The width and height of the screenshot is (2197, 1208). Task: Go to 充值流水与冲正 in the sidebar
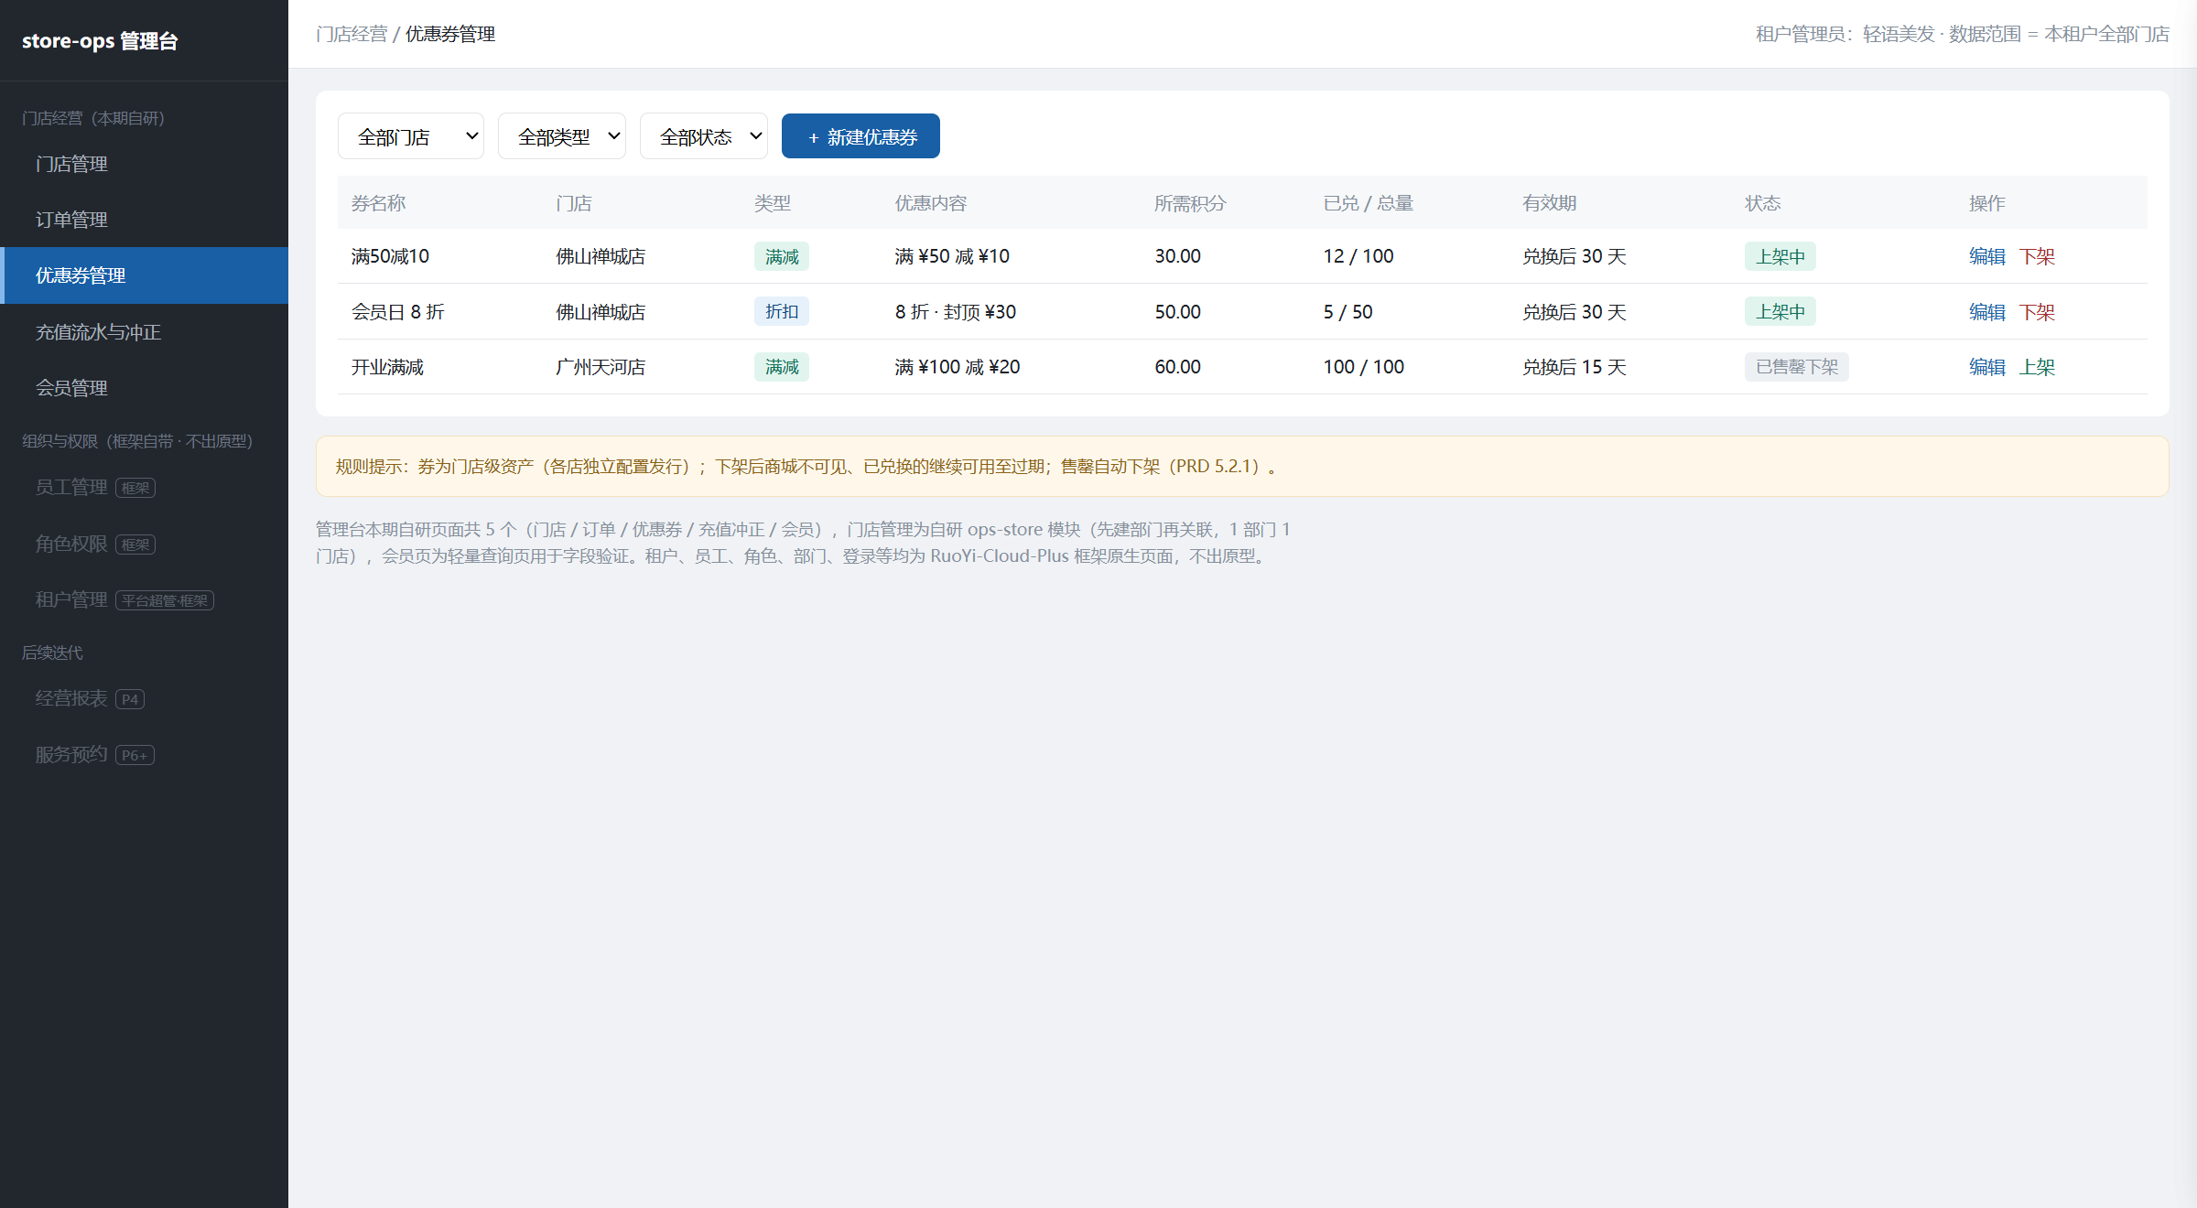[145, 332]
